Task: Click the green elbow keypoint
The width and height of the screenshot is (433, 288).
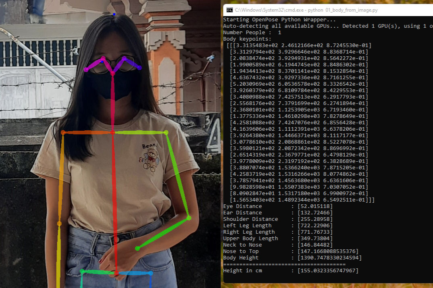Action: tap(189, 218)
